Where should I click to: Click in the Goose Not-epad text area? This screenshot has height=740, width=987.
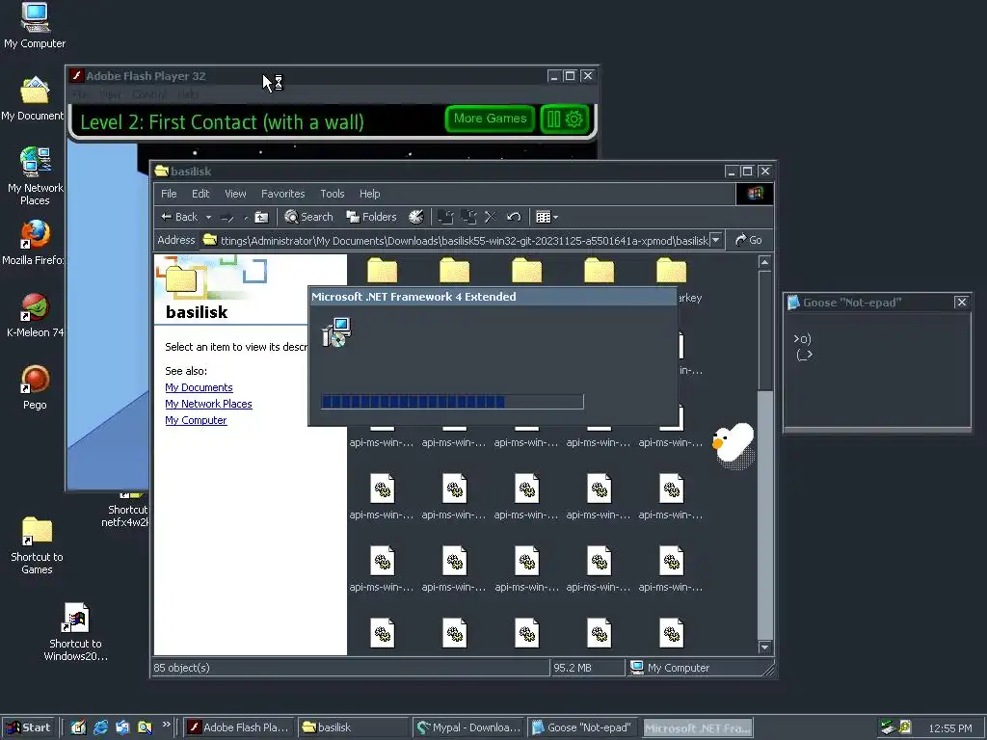point(877,371)
